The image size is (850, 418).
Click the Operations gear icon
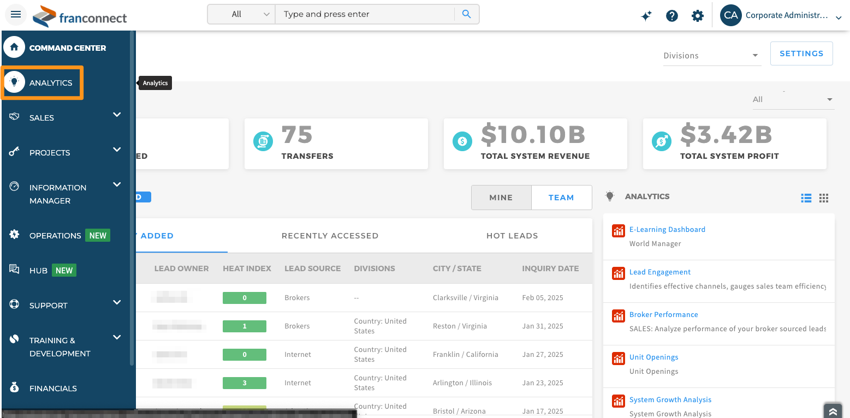pos(14,235)
